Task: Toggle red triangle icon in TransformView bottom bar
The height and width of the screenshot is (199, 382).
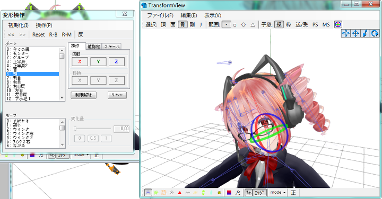Action: pos(179,193)
